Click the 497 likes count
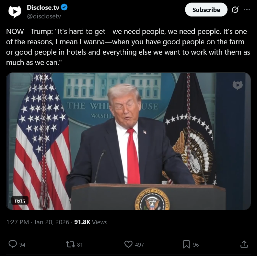The height and width of the screenshot is (256, 257). pos(139,245)
